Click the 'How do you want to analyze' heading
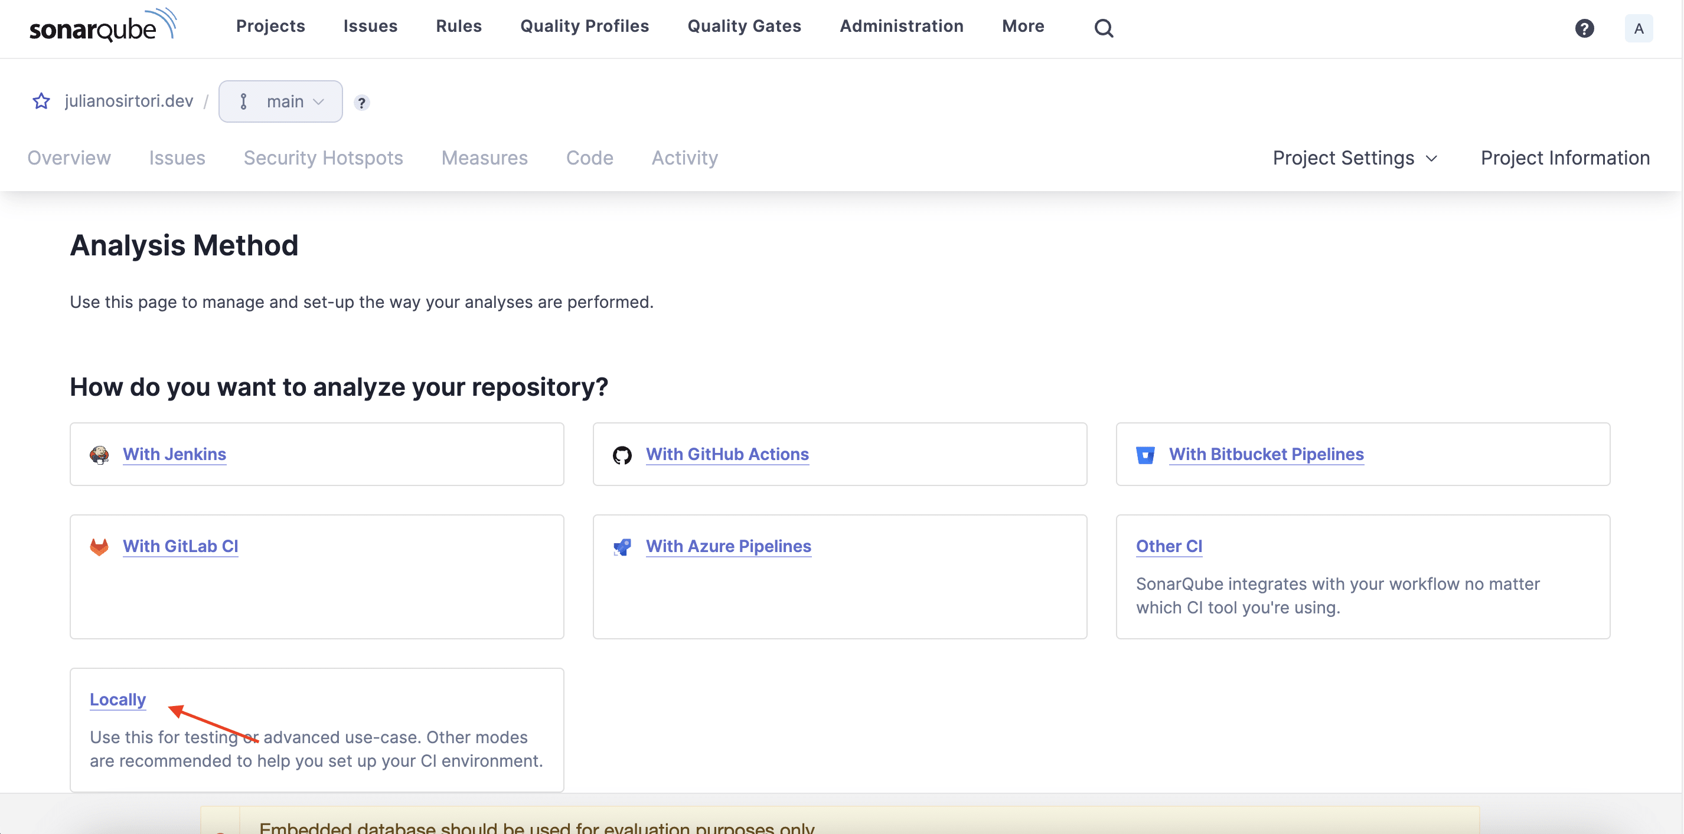Viewport: 1684px width, 834px height. tap(340, 388)
